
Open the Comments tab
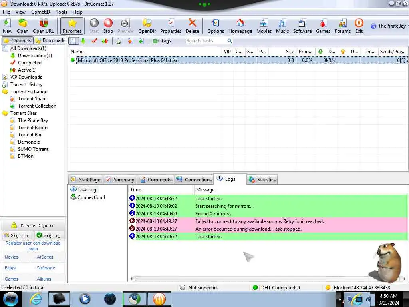tap(156, 179)
